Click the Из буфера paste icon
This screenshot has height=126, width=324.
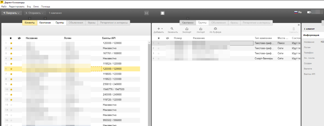215,29
